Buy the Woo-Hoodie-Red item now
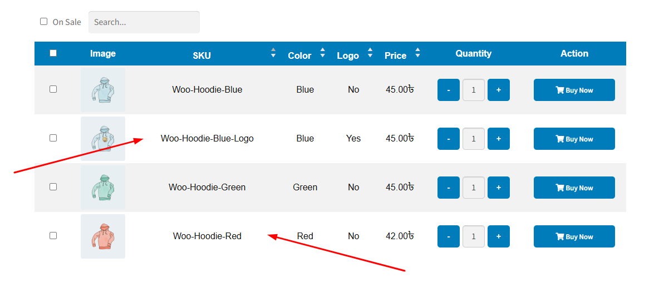The height and width of the screenshot is (288, 654). tap(574, 236)
